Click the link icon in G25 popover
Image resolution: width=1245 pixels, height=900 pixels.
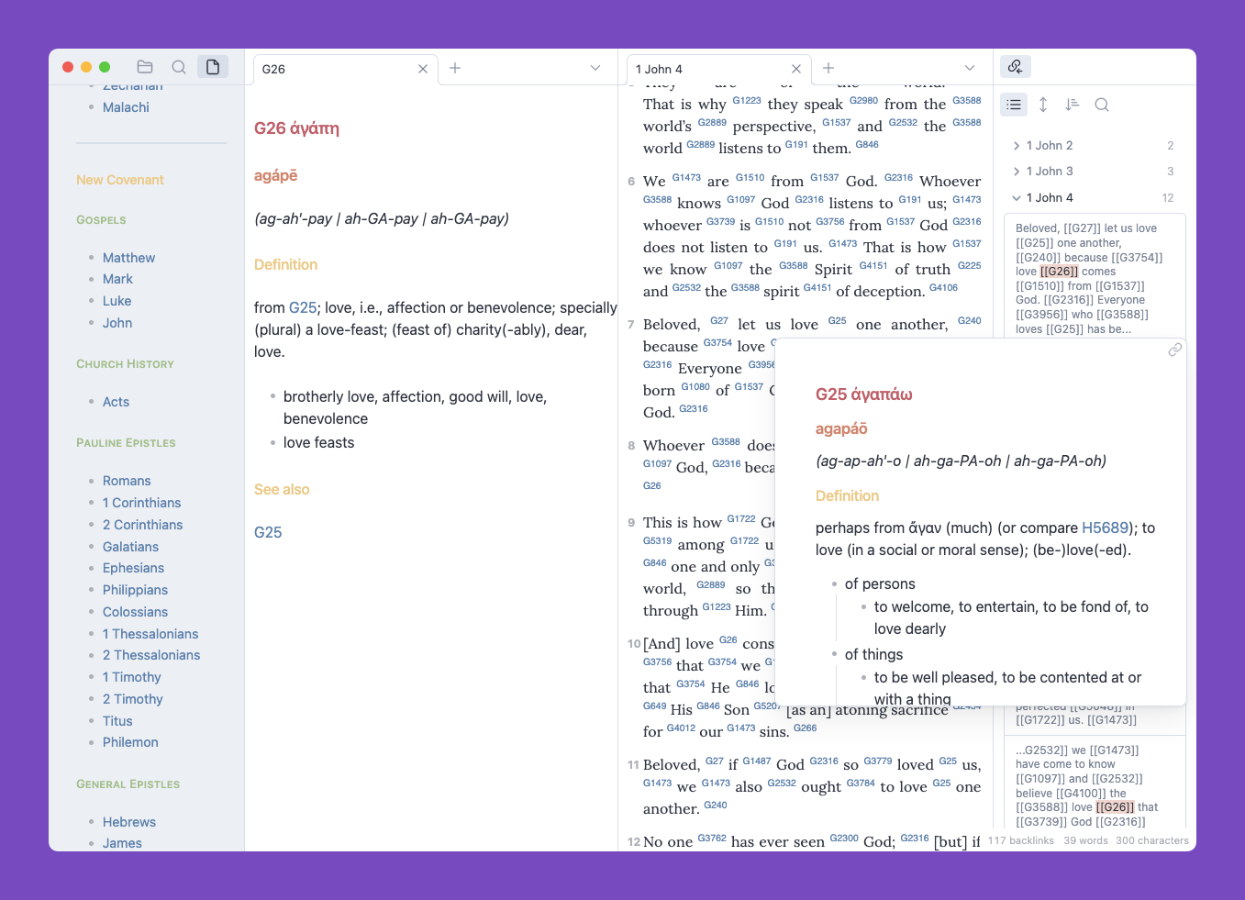1174,350
